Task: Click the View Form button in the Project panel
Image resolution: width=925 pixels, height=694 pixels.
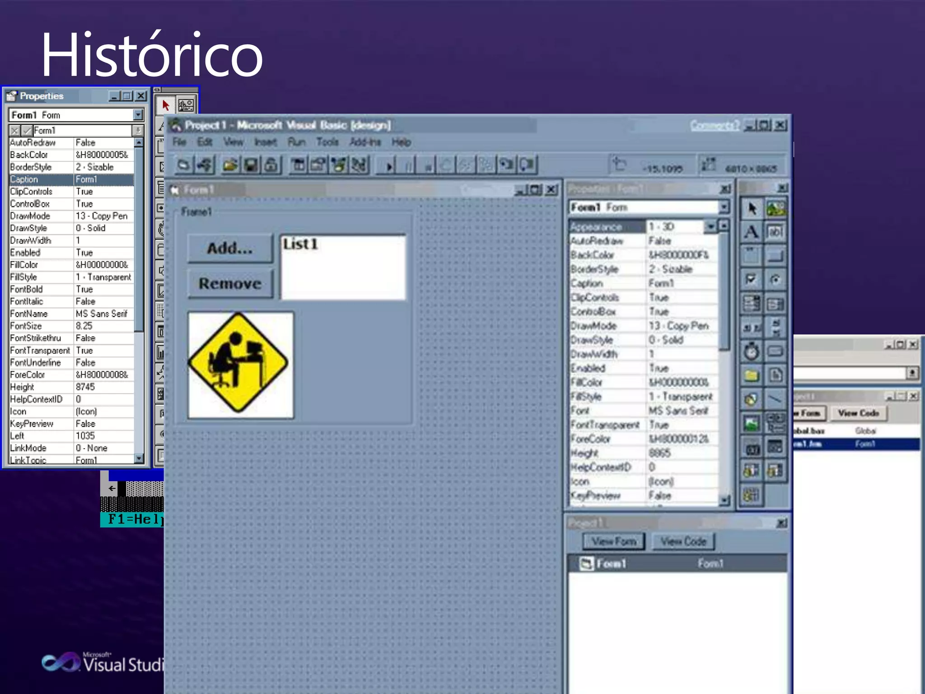Action: 614,541
